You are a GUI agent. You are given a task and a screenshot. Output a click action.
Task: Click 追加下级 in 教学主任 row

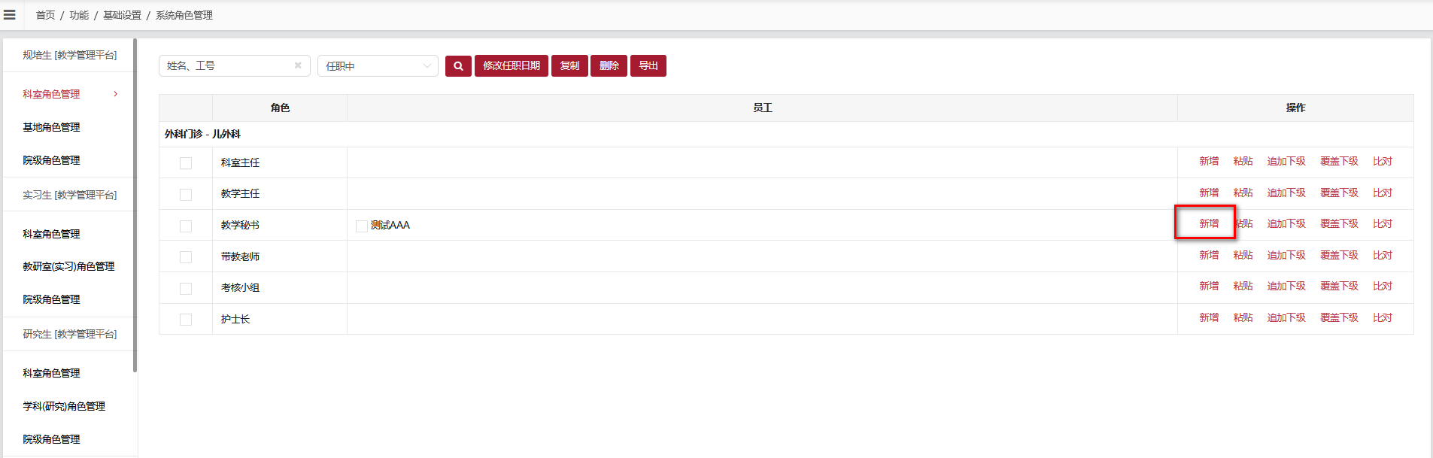1286,193
